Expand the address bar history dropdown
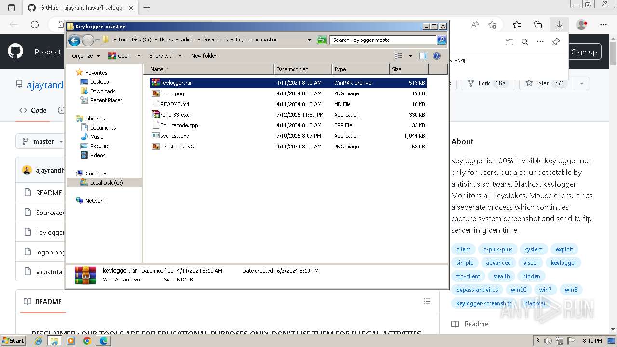Image resolution: width=617 pixels, height=347 pixels. tap(309, 40)
